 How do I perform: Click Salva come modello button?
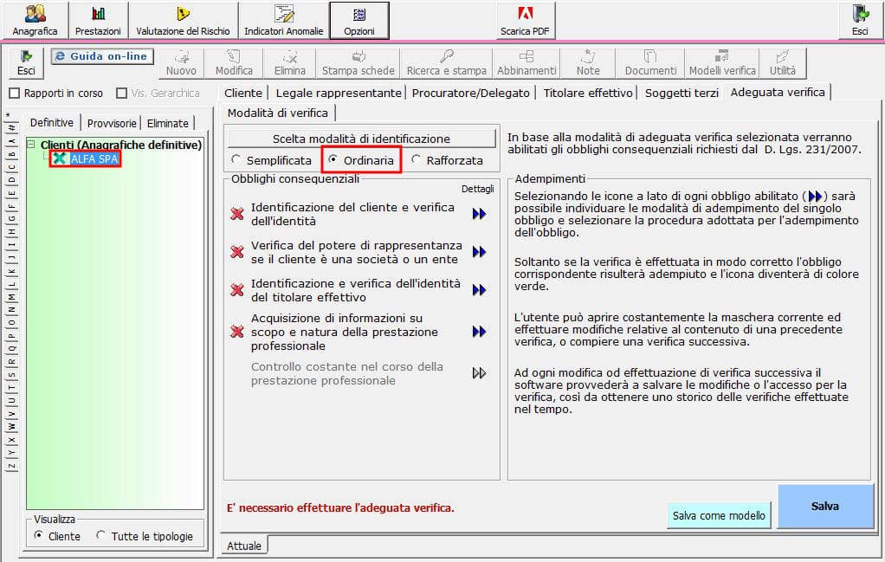pyautogui.click(x=719, y=515)
